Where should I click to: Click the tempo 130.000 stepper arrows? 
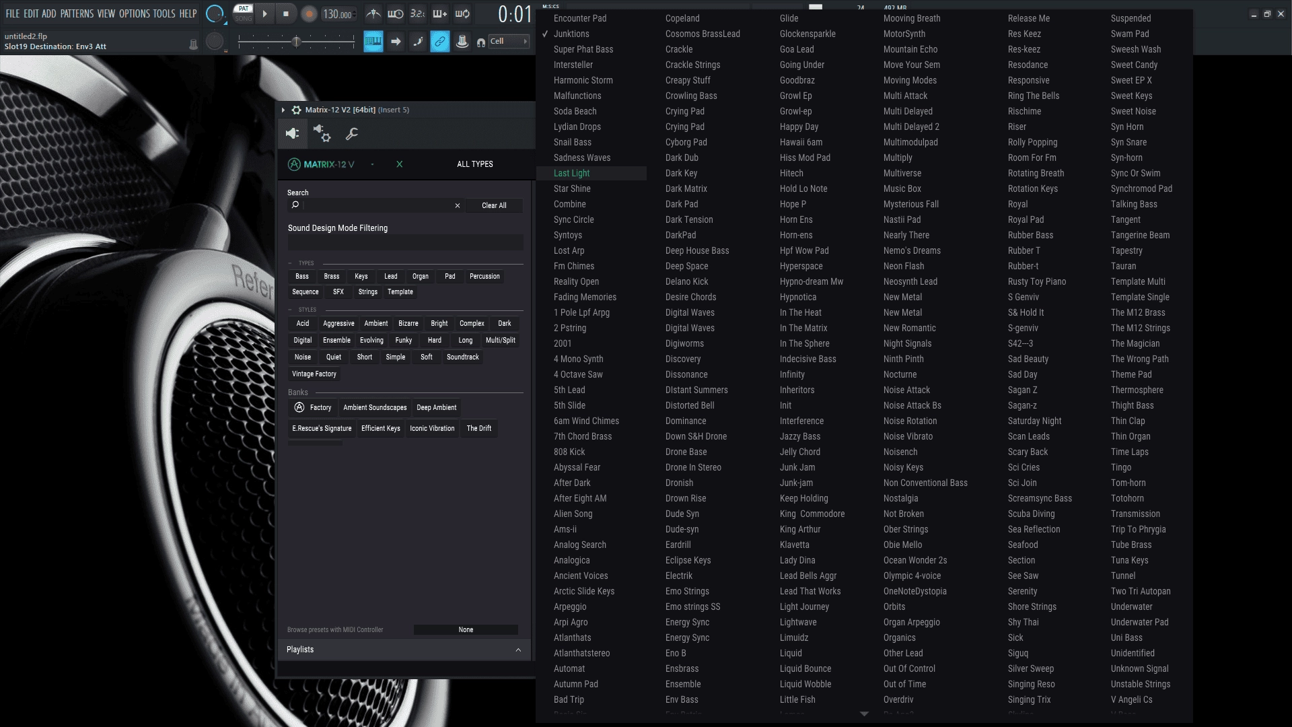[x=355, y=14]
